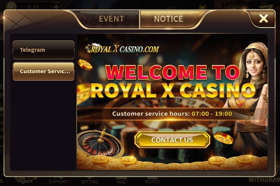The width and height of the screenshot is (280, 186).
Task: Tap the plus icon to add coins
Action: pyautogui.click(x=56, y=6)
